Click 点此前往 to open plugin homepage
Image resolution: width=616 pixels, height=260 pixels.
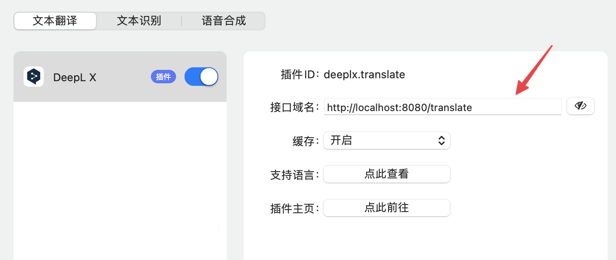click(387, 208)
